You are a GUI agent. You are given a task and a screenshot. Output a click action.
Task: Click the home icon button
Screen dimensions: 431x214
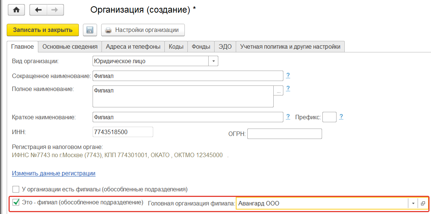[16, 10]
